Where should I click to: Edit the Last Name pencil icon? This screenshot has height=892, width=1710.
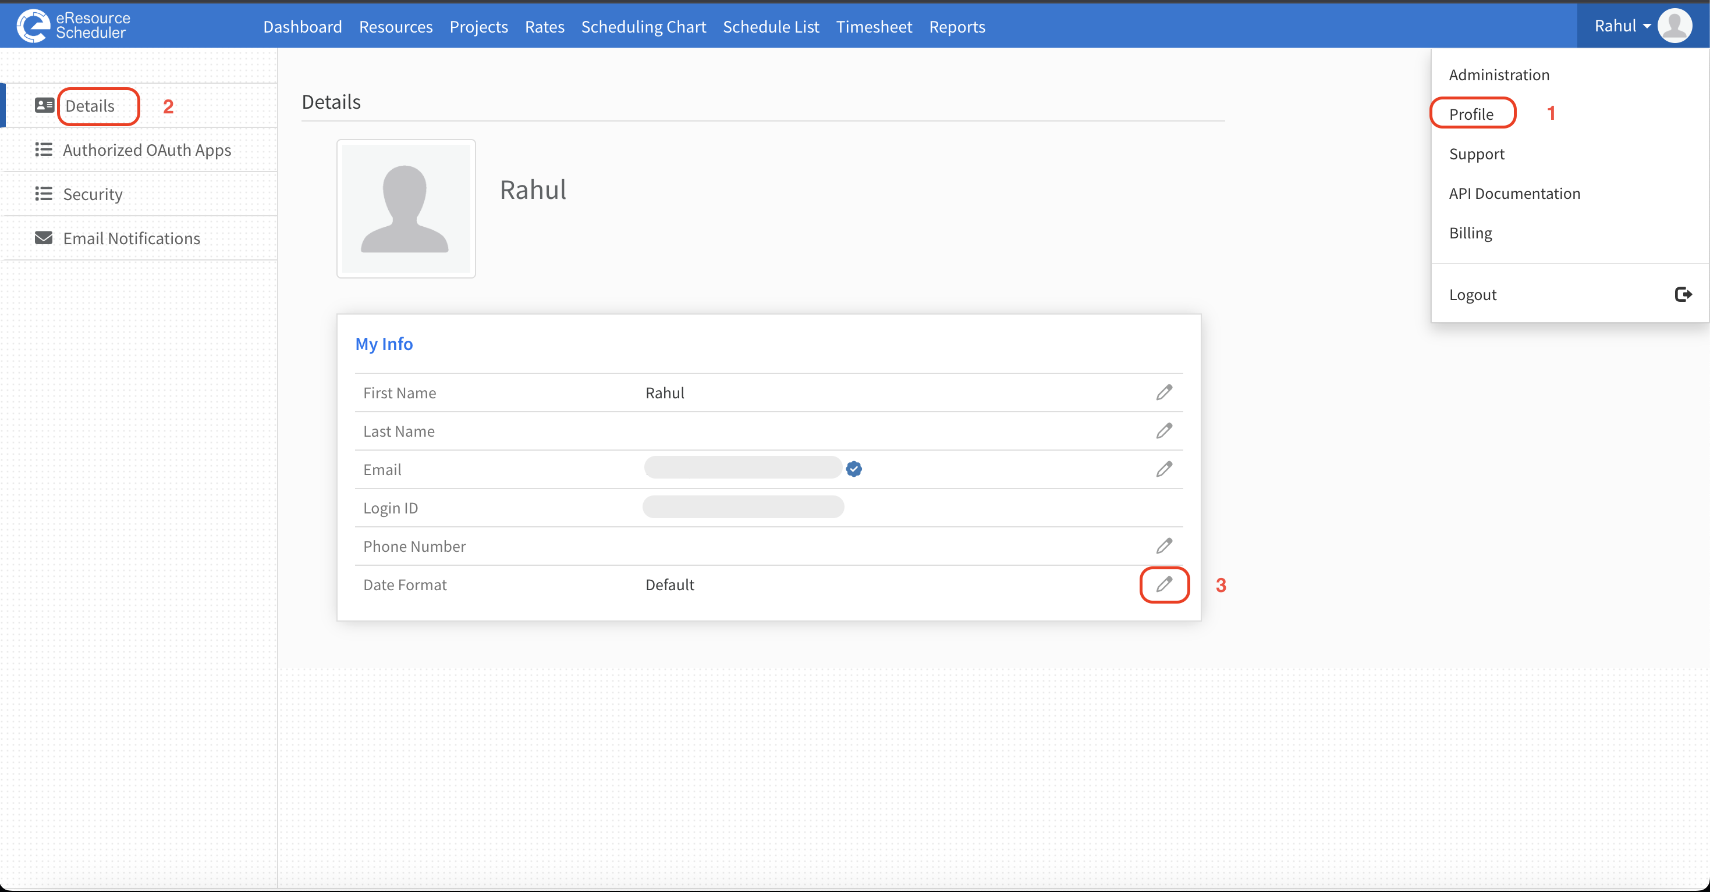pyautogui.click(x=1163, y=431)
